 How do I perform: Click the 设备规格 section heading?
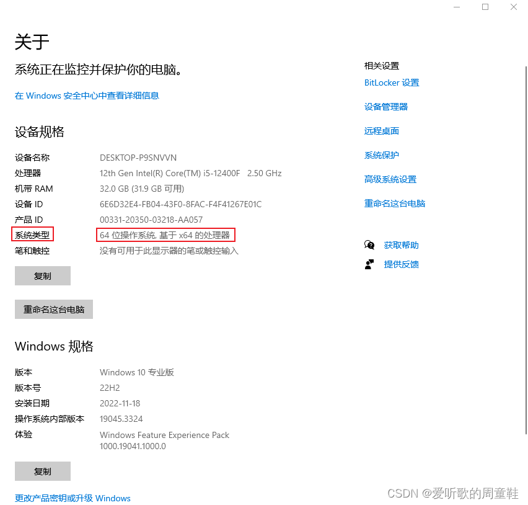(40, 132)
